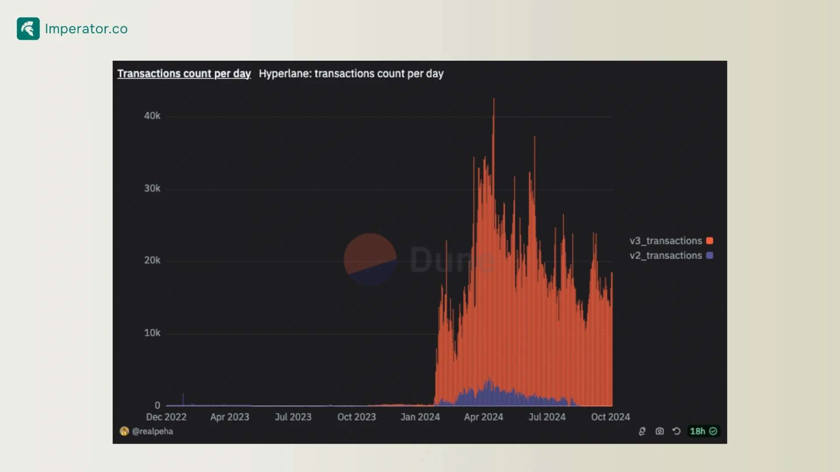840x472 pixels.
Task: Toggle the v2_transactions legend entry
Action: (671, 256)
